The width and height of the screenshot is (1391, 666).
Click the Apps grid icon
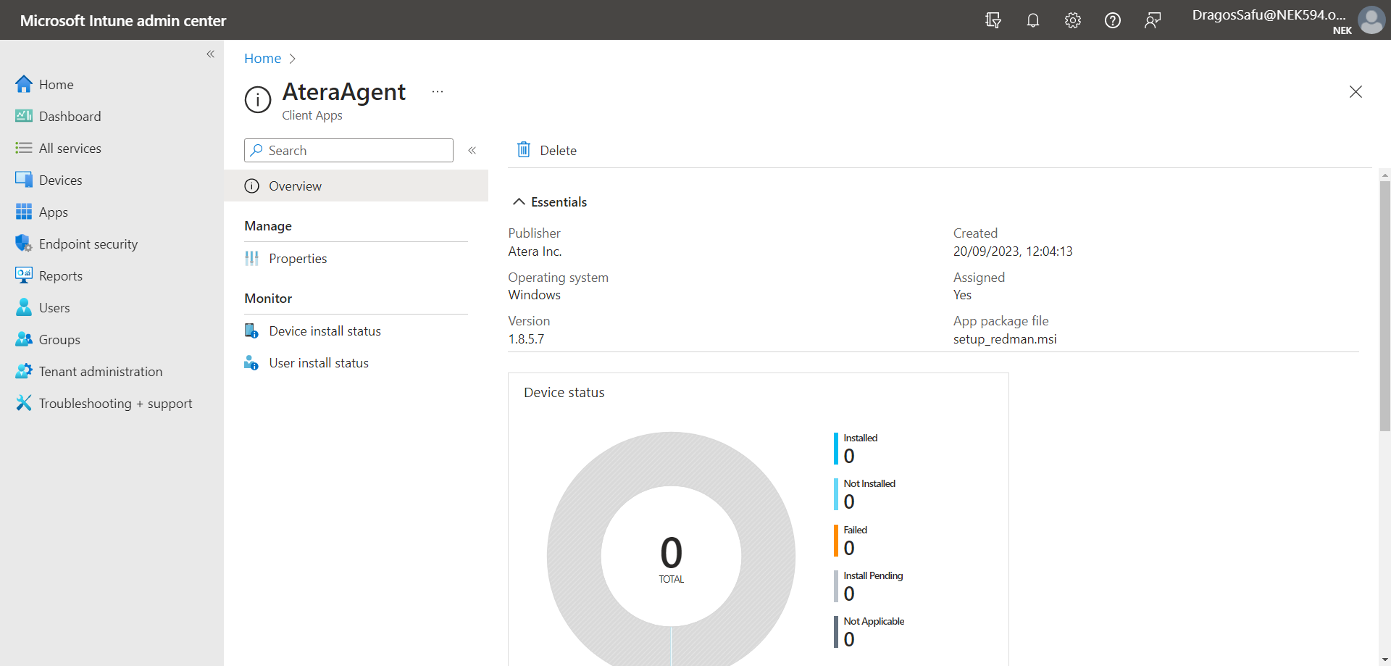click(24, 212)
